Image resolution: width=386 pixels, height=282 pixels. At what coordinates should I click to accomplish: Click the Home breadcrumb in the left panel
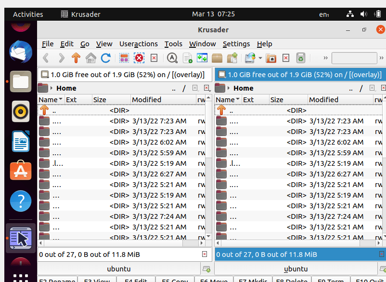pos(66,88)
